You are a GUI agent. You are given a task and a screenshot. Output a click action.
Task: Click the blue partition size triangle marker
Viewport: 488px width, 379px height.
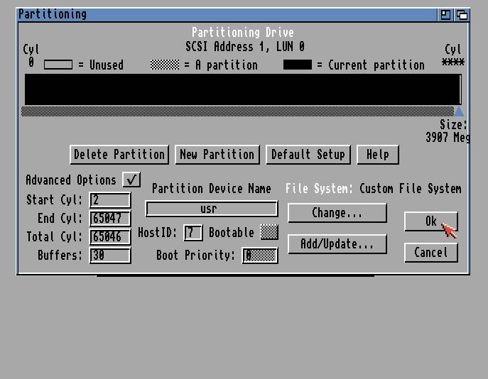coord(458,111)
